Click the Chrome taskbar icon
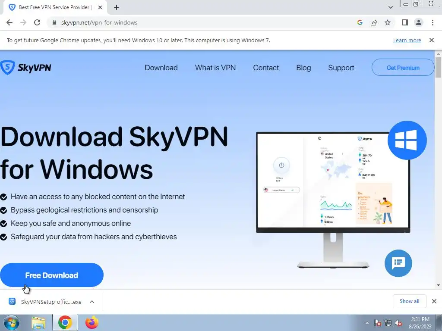 click(65, 322)
